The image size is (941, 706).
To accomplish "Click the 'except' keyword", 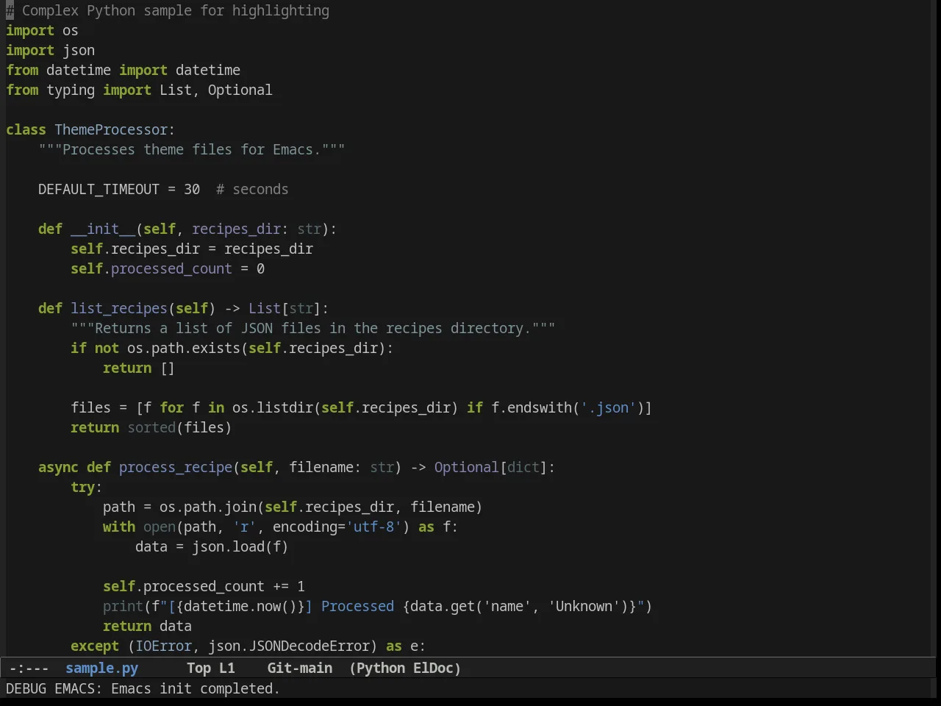I will click(95, 646).
